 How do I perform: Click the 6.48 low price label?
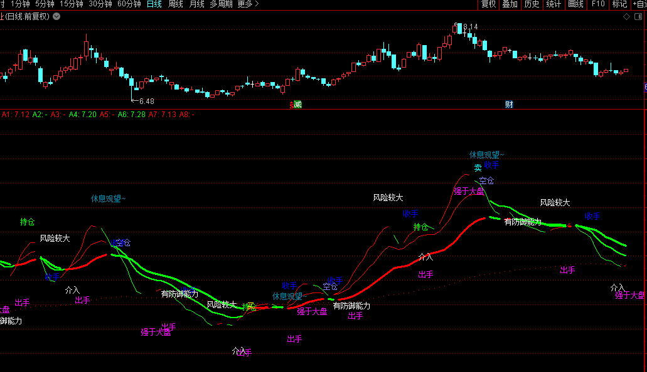146,101
